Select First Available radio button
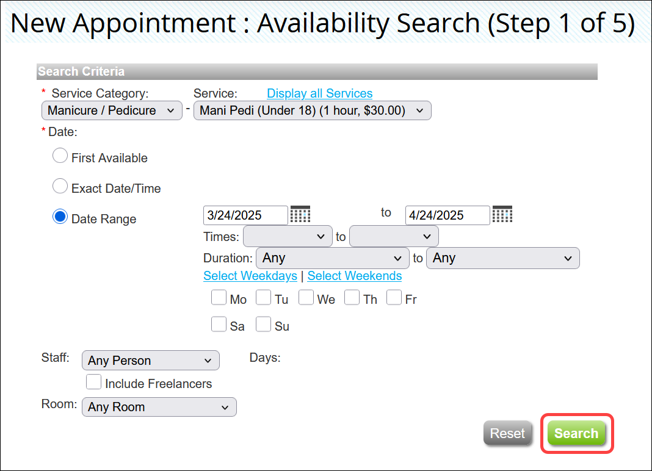Viewport: 652px width, 471px height. [60, 156]
